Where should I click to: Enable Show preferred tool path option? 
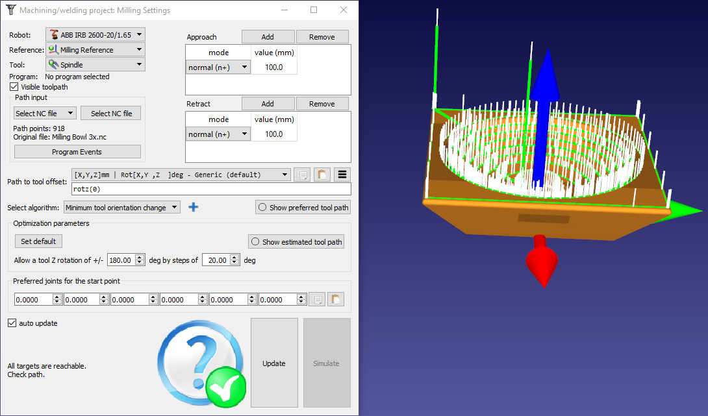click(303, 208)
